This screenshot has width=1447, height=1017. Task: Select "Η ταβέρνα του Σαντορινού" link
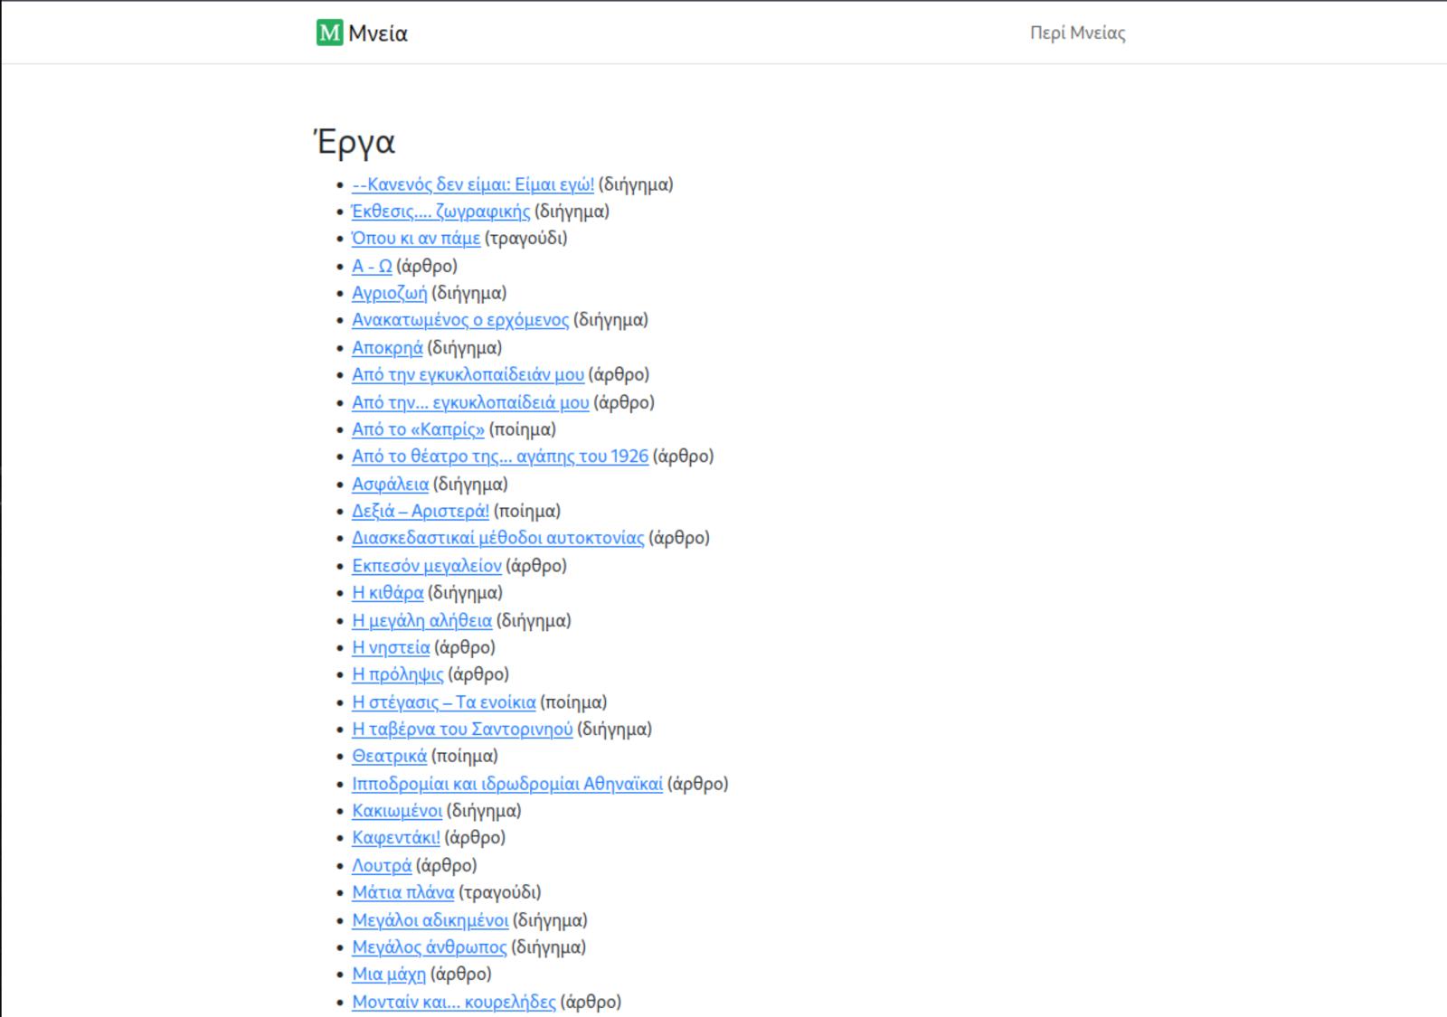pos(462,730)
